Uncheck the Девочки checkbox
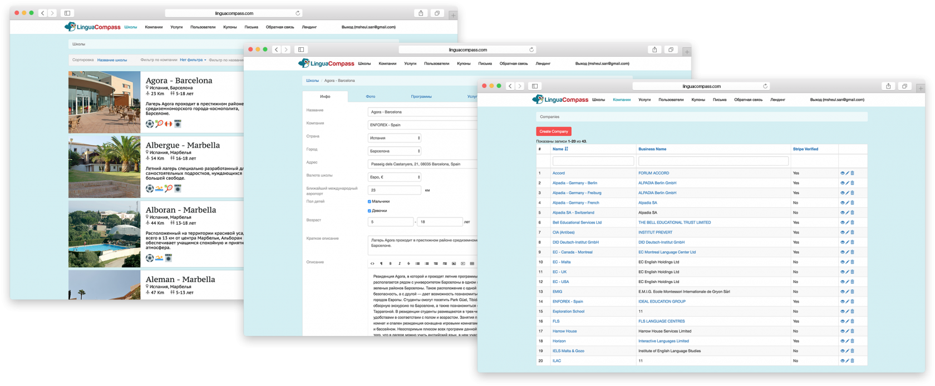The width and height of the screenshot is (935, 386). [x=370, y=211]
